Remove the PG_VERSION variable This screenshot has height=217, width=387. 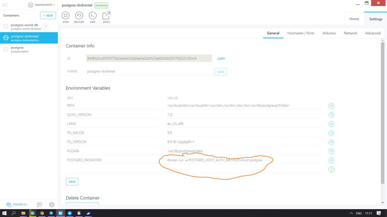pyautogui.click(x=331, y=142)
